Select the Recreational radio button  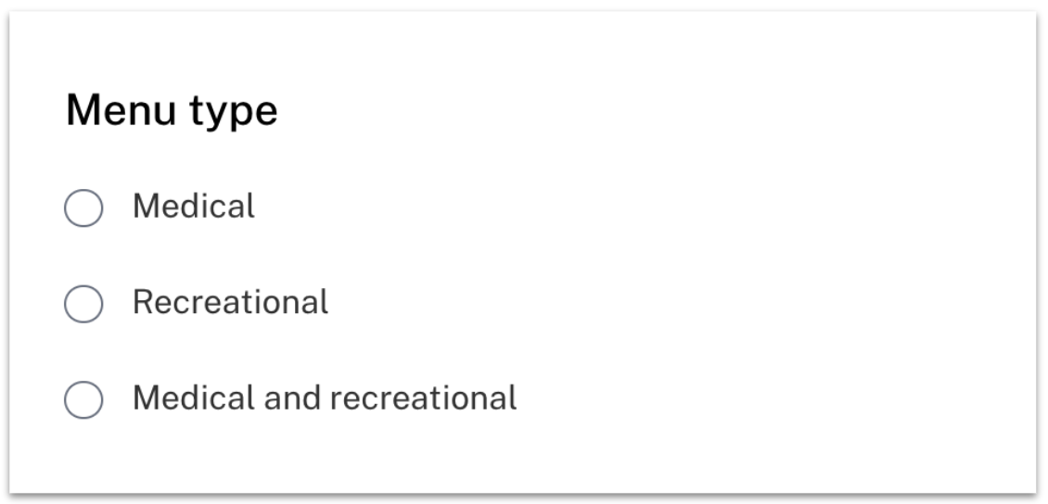[x=83, y=304]
